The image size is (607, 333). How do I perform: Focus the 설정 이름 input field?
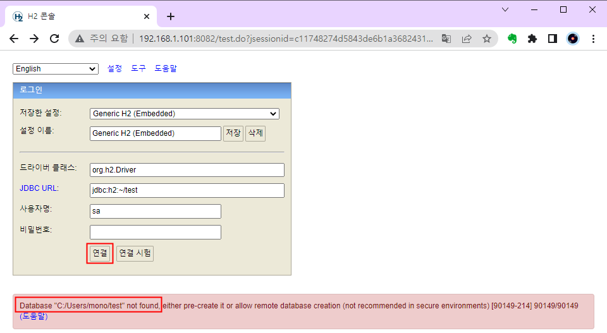(x=156, y=133)
